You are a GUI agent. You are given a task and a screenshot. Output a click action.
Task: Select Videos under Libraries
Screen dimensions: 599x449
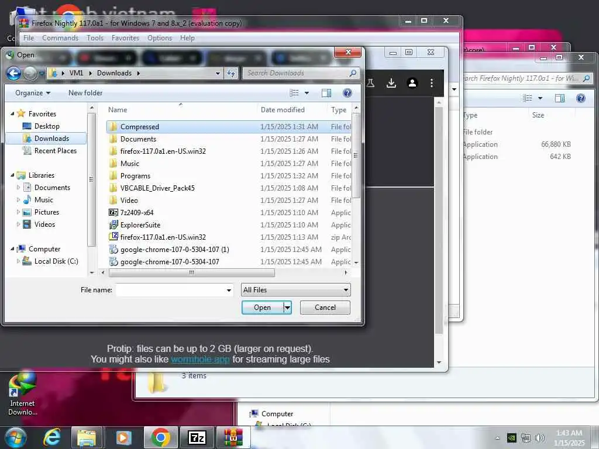coord(39,224)
